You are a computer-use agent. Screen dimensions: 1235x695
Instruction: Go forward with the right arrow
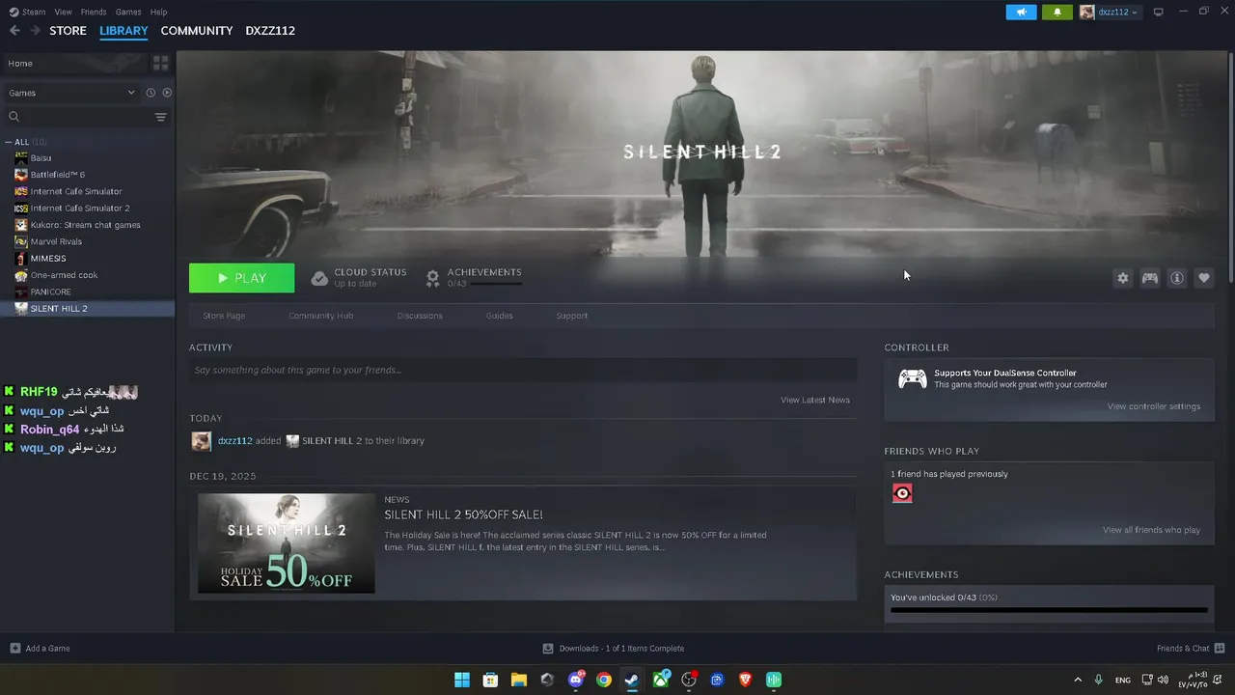point(35,31)
